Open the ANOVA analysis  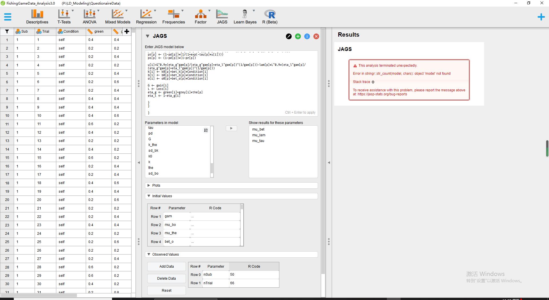click(x=89, y=16)
